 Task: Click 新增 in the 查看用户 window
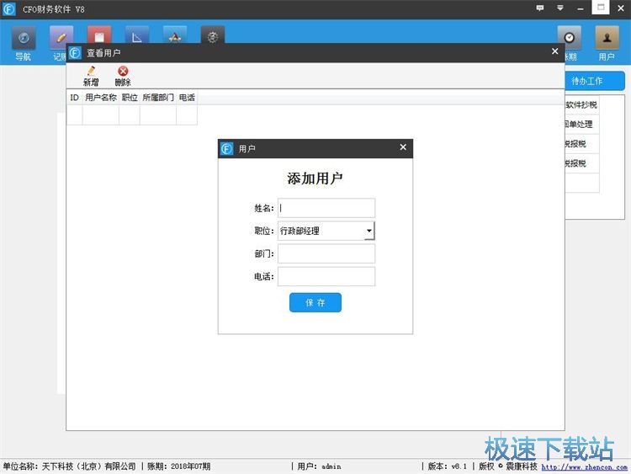91,76
